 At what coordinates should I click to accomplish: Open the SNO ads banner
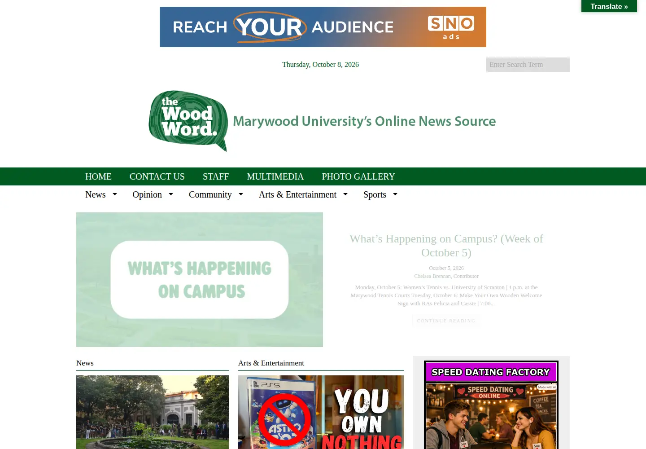[323, 27]
